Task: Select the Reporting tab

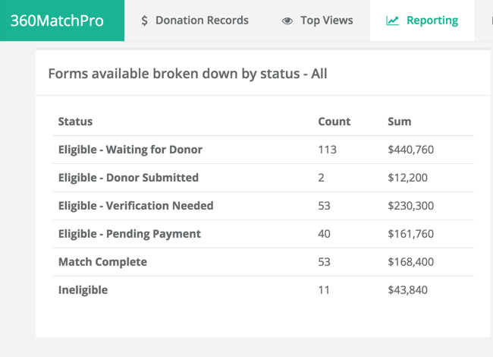Action: point(423,21)
